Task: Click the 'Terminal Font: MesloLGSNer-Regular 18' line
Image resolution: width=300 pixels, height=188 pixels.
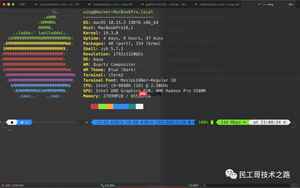Action: tap(129, 80)
